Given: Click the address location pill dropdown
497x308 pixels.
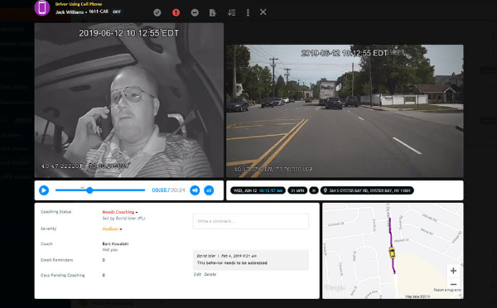Looking at the screenshot, I should 367,190.
